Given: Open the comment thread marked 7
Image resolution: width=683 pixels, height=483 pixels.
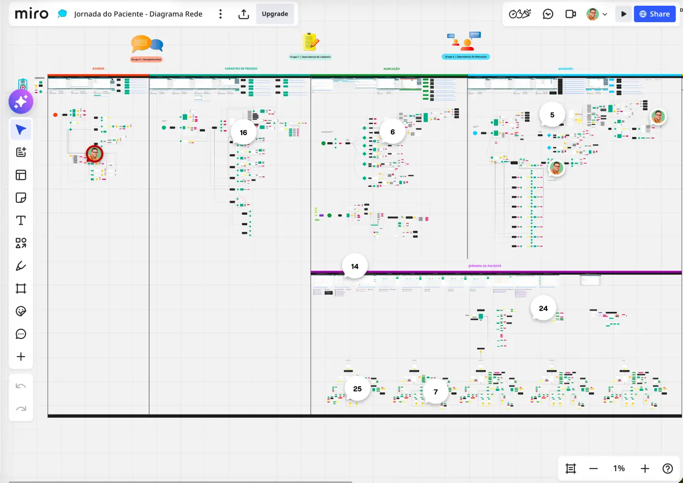Looking at the screenshot, I should click(436, 391).
